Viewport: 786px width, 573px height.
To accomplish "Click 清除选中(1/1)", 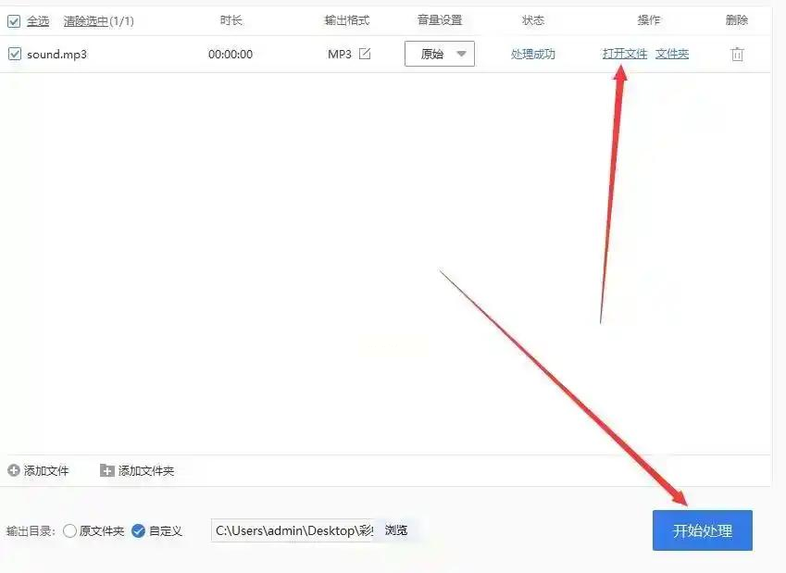I will [x=98, y=21].
